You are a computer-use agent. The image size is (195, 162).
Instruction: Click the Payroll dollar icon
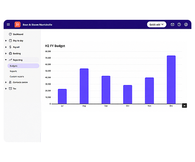[10, 47]
